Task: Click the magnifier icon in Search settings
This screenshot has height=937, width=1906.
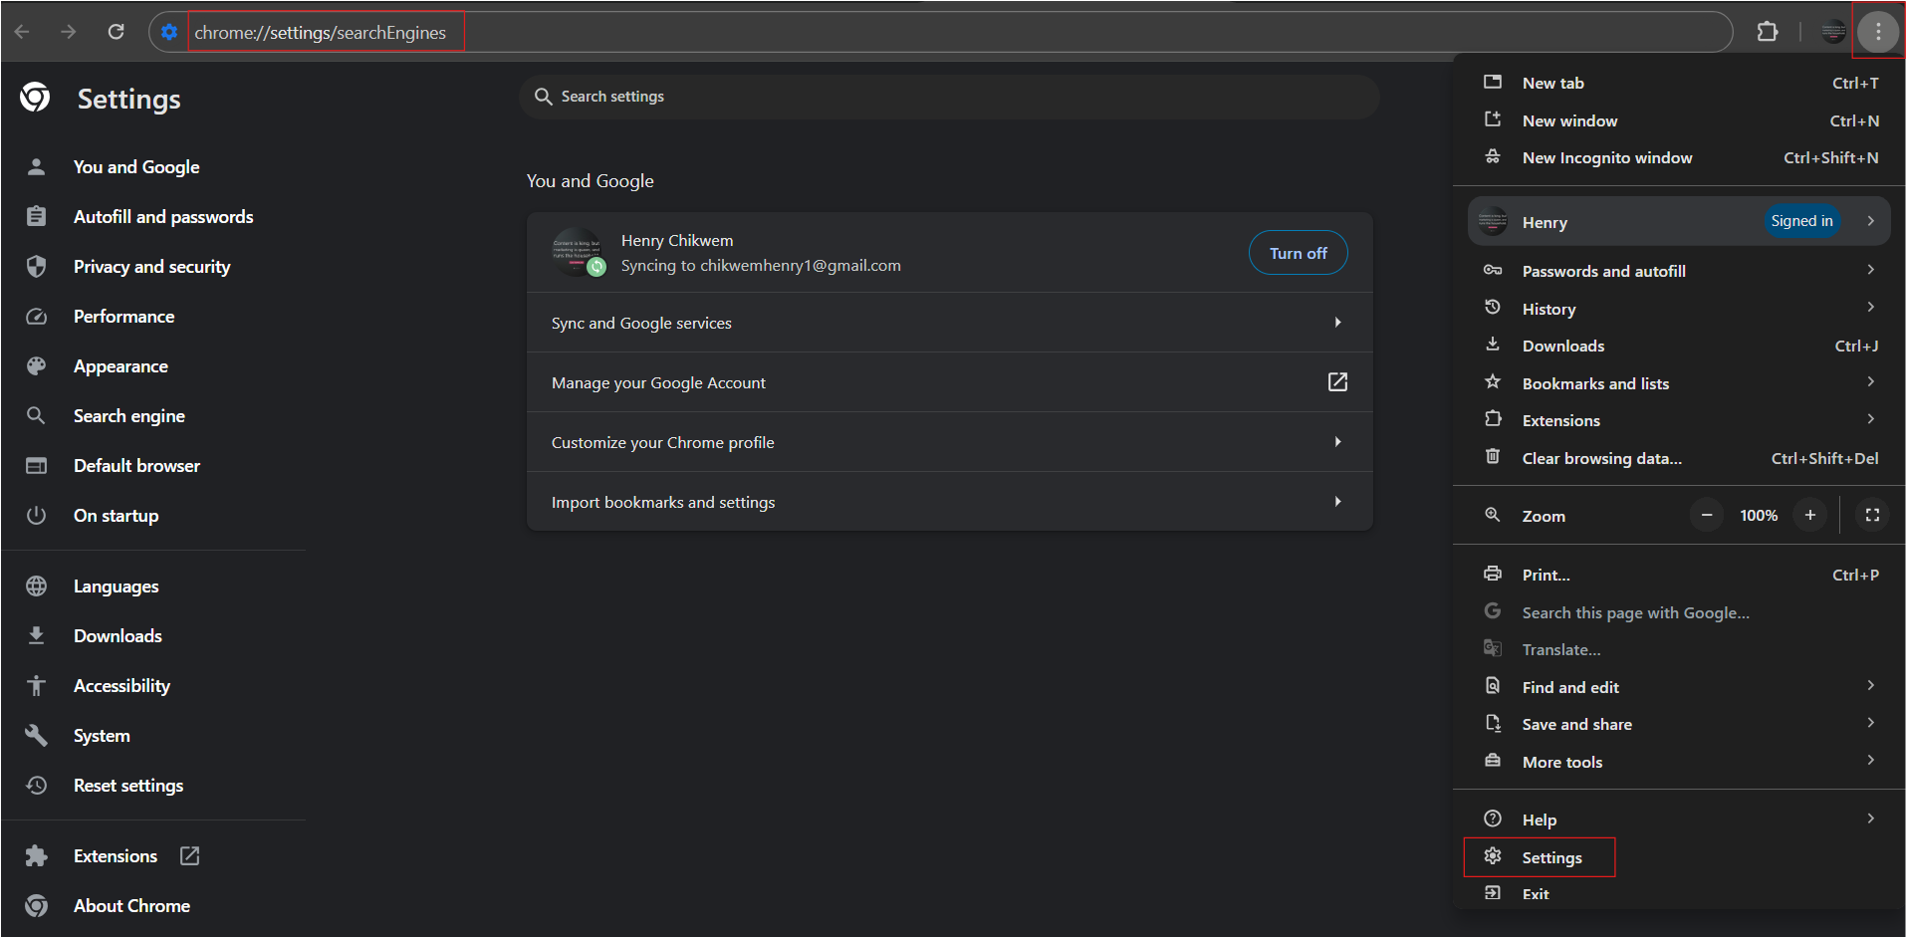Action: tap(544, 97)
